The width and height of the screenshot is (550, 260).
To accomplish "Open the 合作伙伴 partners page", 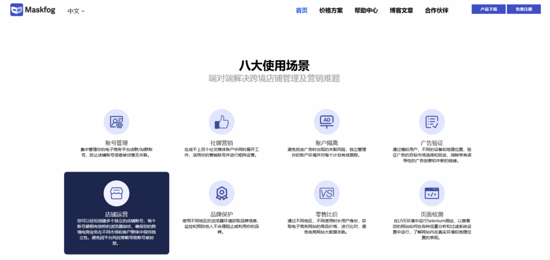I will [x=436, y=11].
